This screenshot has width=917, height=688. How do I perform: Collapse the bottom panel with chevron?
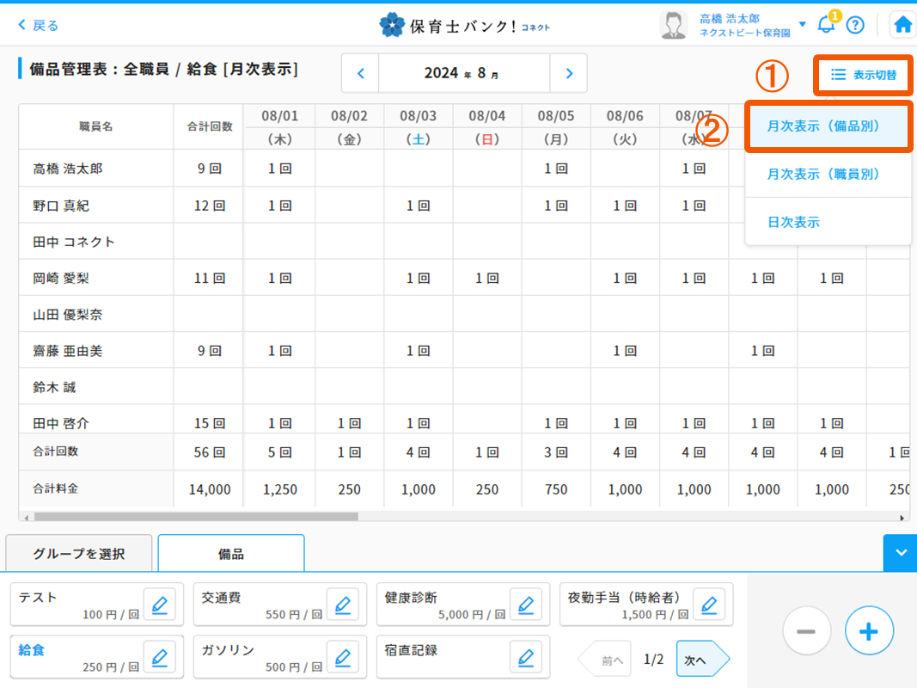(x=900, y=553)
